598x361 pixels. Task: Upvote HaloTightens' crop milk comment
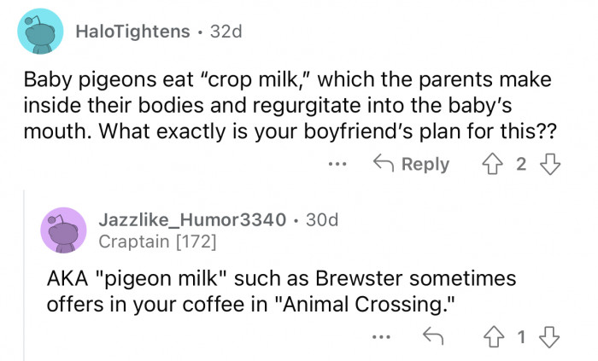tap(491, 165)
